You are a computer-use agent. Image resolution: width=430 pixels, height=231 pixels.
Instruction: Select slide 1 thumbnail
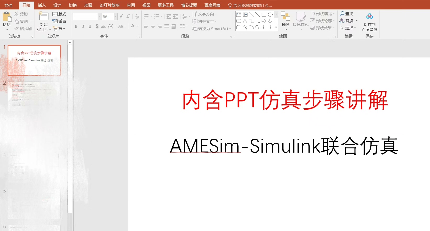(x=34, y=60)
